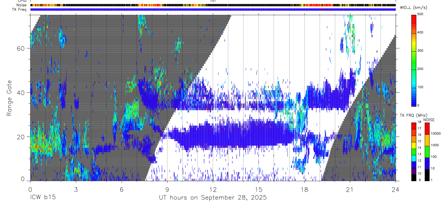Image resolution: width=445 pixels, height=205 pixels.
Task: Click the 24 hour tick on time axis
Action: coord(396,189)
